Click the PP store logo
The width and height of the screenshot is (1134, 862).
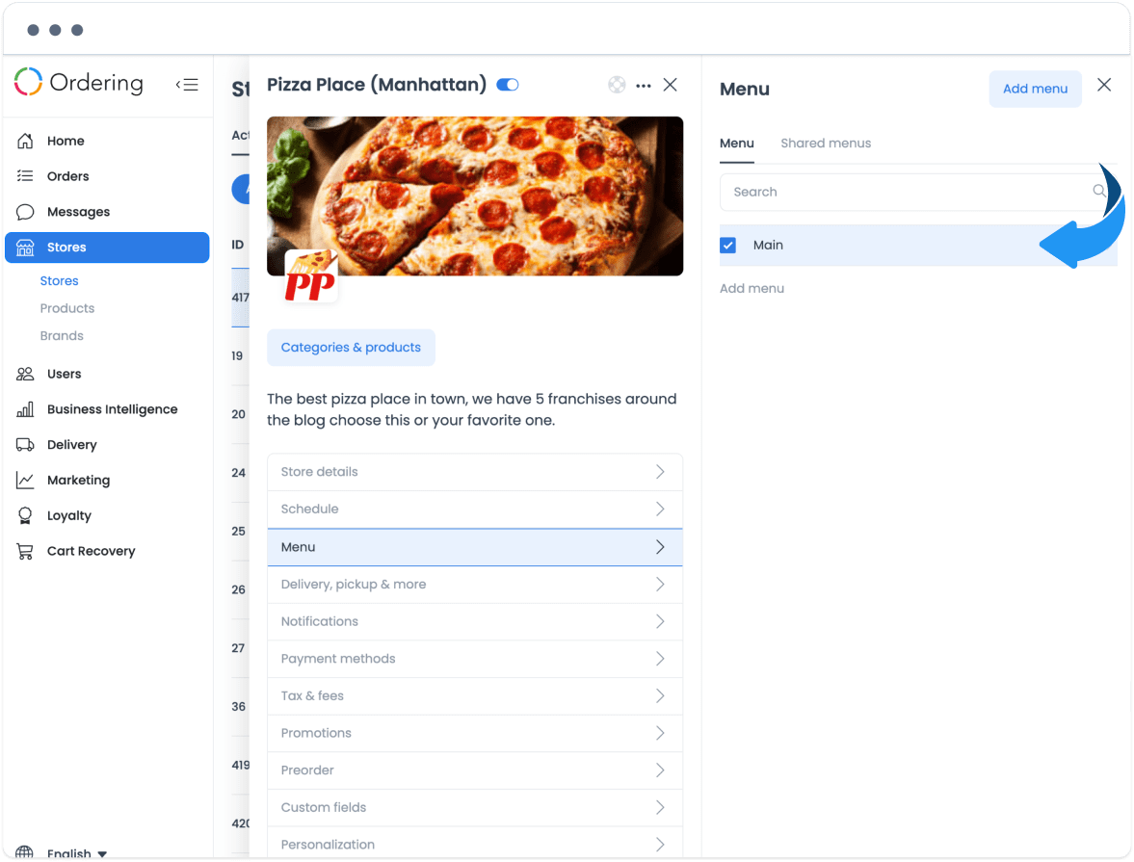pyautogui.click(x=311, y=276)
